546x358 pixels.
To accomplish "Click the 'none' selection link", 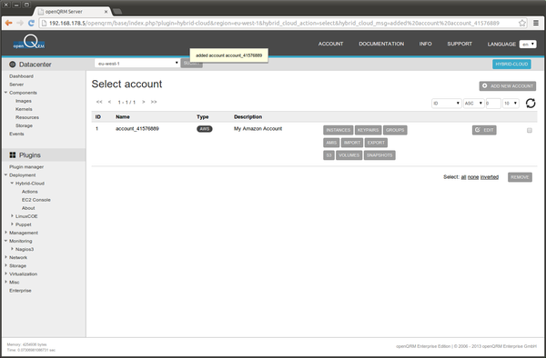I will pyautogui.click(x=473, y=177).
